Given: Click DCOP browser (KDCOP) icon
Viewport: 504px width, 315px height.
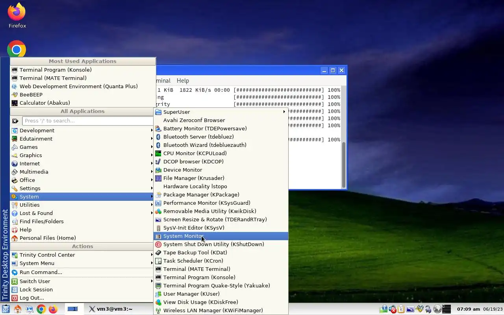Looking at the screenshot, I should click(x=158, y=161).
